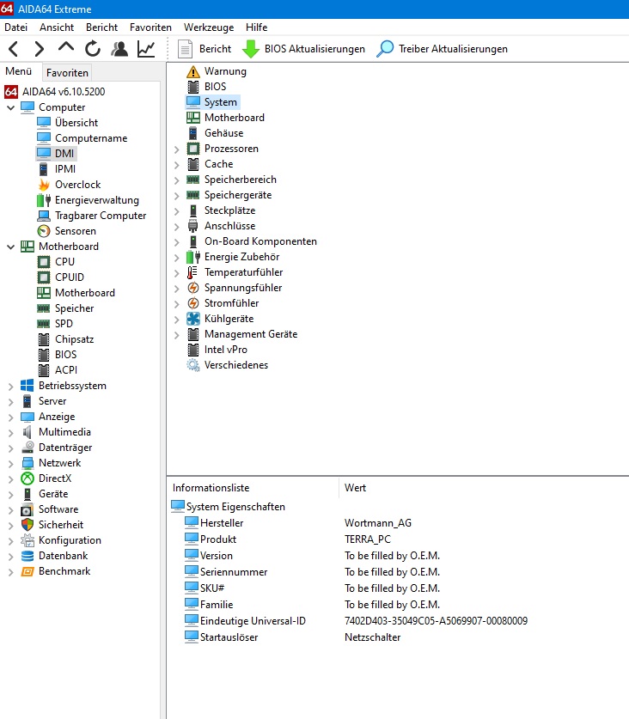
Task: Expand the Datenträger tree node
Action: [x=11, y=448]
